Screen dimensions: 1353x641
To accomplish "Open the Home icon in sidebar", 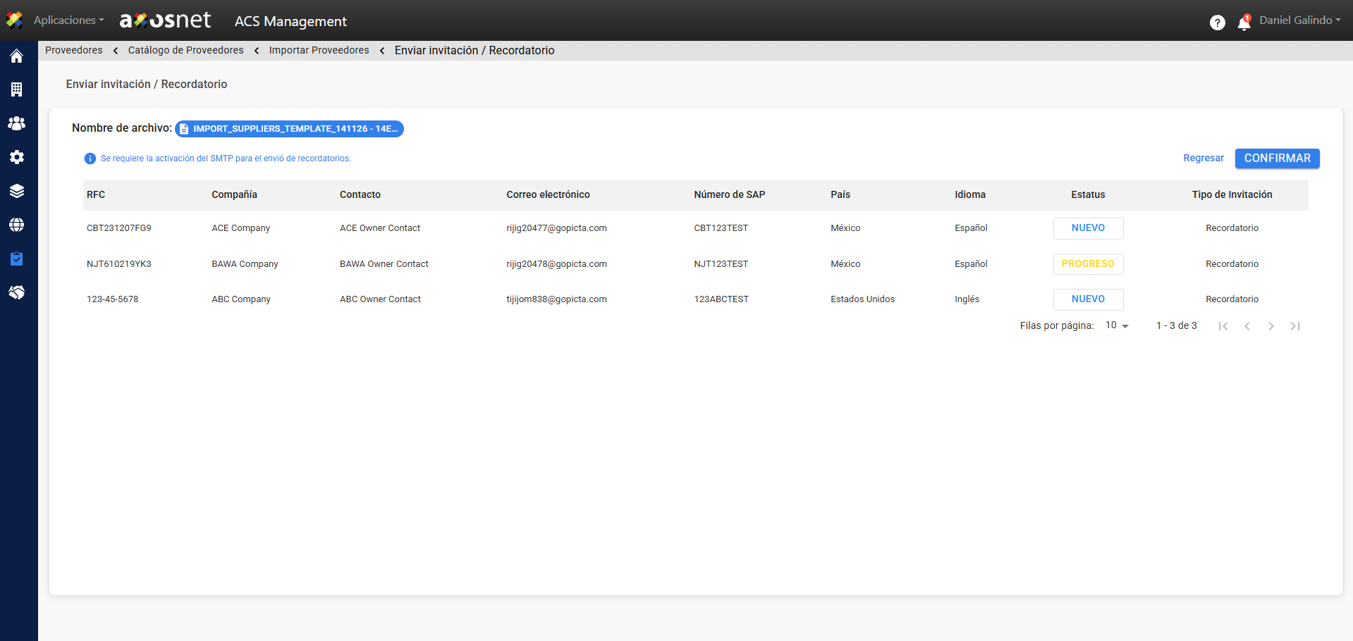I will tap(17, 56).
